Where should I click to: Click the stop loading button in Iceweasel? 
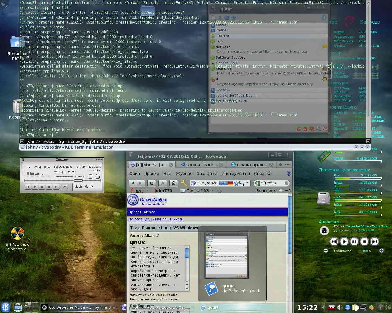(x=163, y=183)
